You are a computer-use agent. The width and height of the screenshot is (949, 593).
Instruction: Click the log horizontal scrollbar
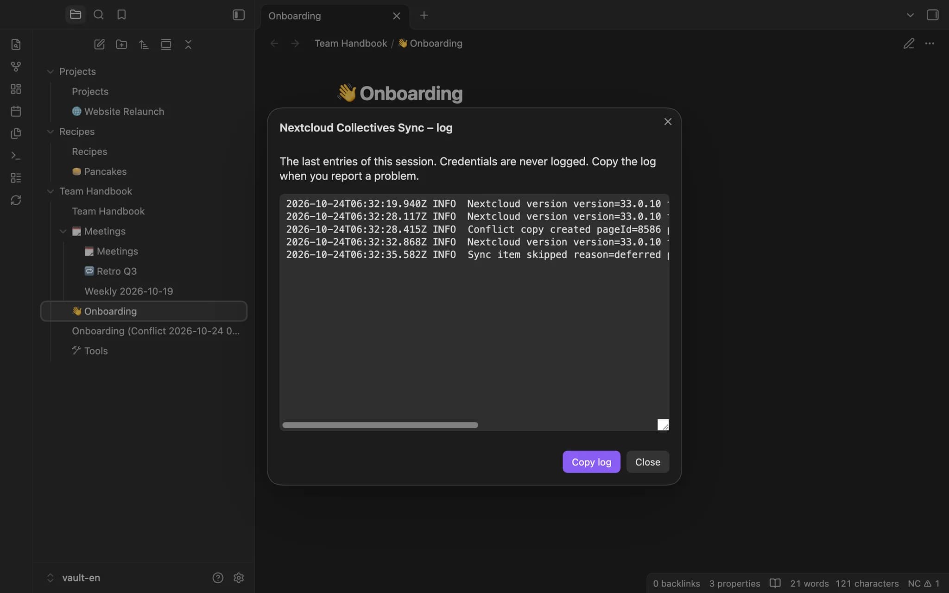pyautogui.click(x=380, y=425)
